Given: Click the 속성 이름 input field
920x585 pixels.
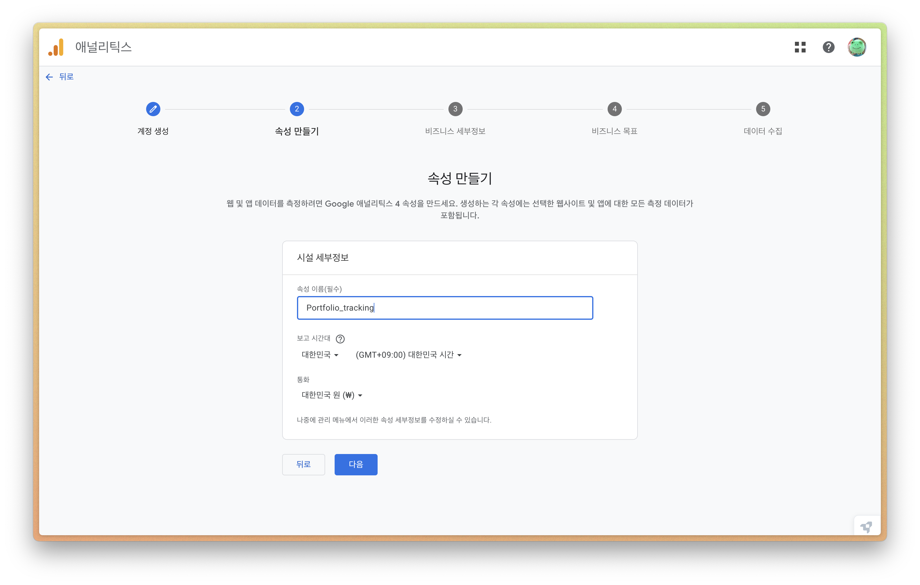Looking at the screenshot, I should 445,308.
